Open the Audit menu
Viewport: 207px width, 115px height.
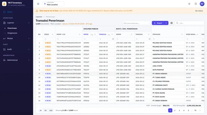16,49
